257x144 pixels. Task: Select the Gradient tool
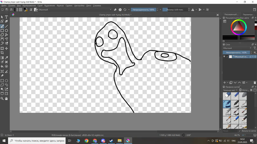[2, 58]
